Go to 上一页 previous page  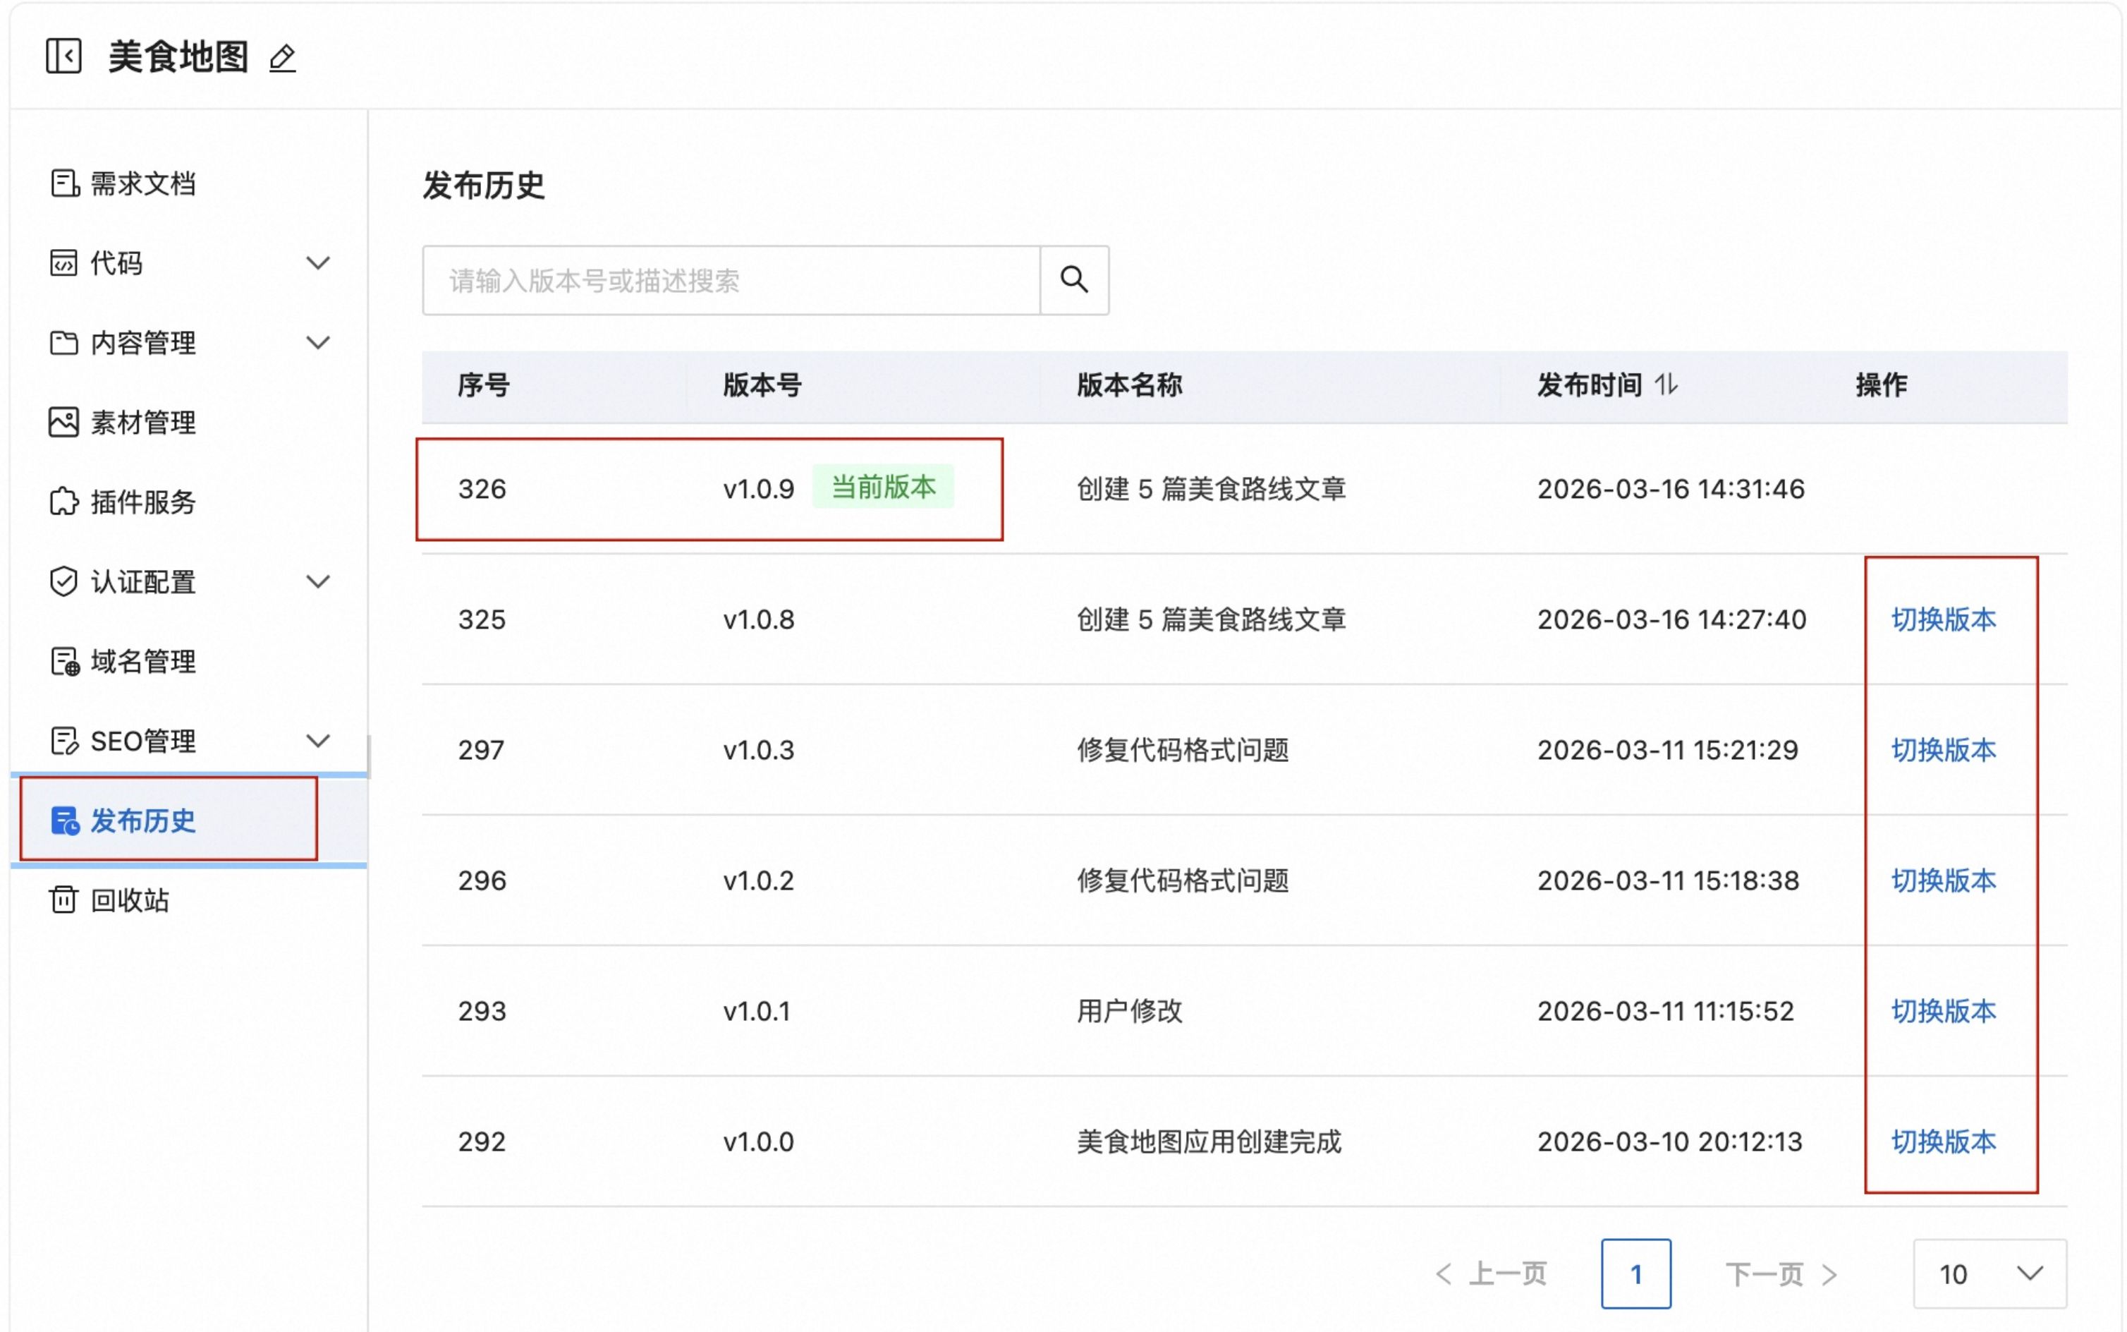coord(1490,1273)
